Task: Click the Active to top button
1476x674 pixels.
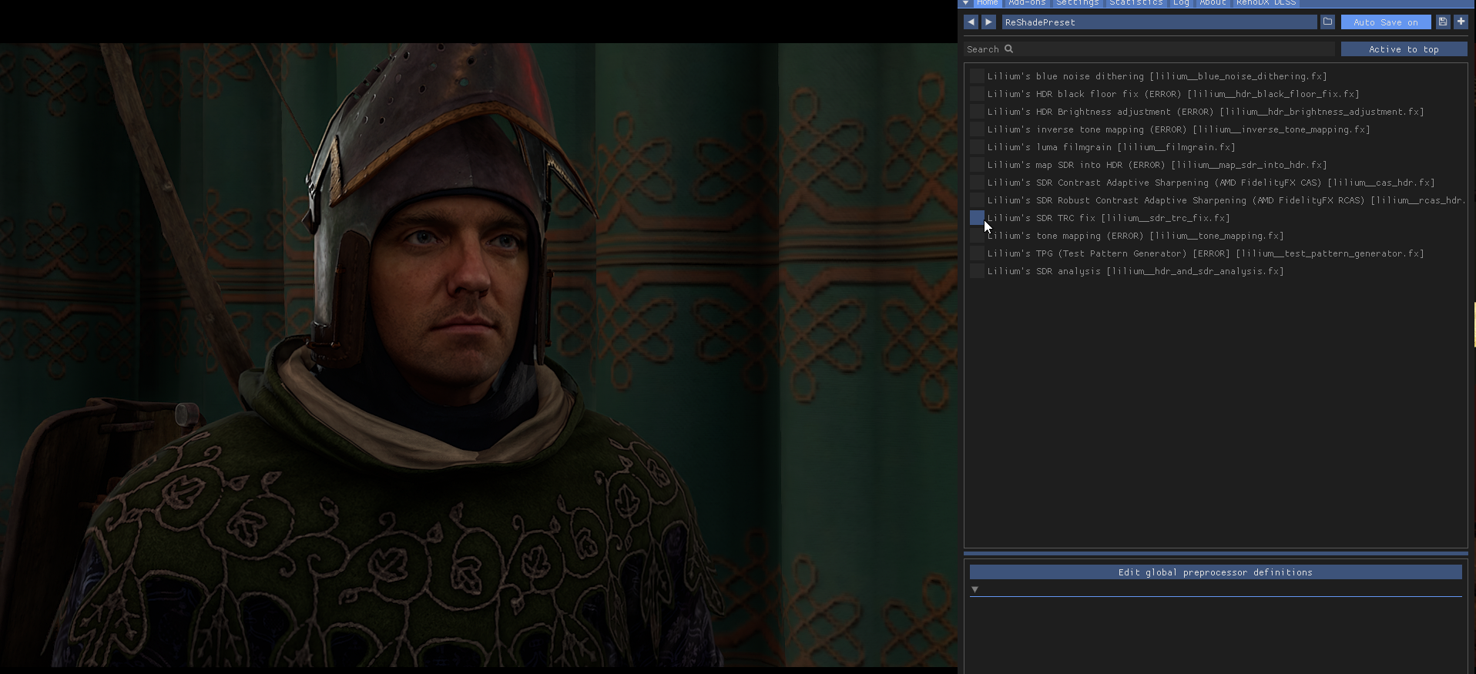Action: tap(1404, 49)
